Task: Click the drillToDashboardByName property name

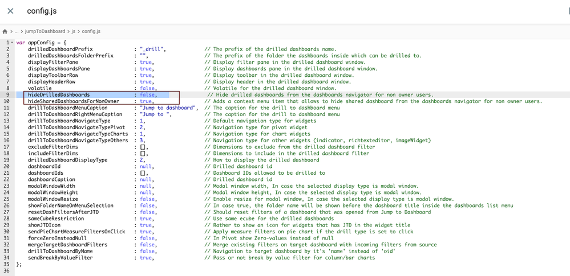Action: point(60,252)
